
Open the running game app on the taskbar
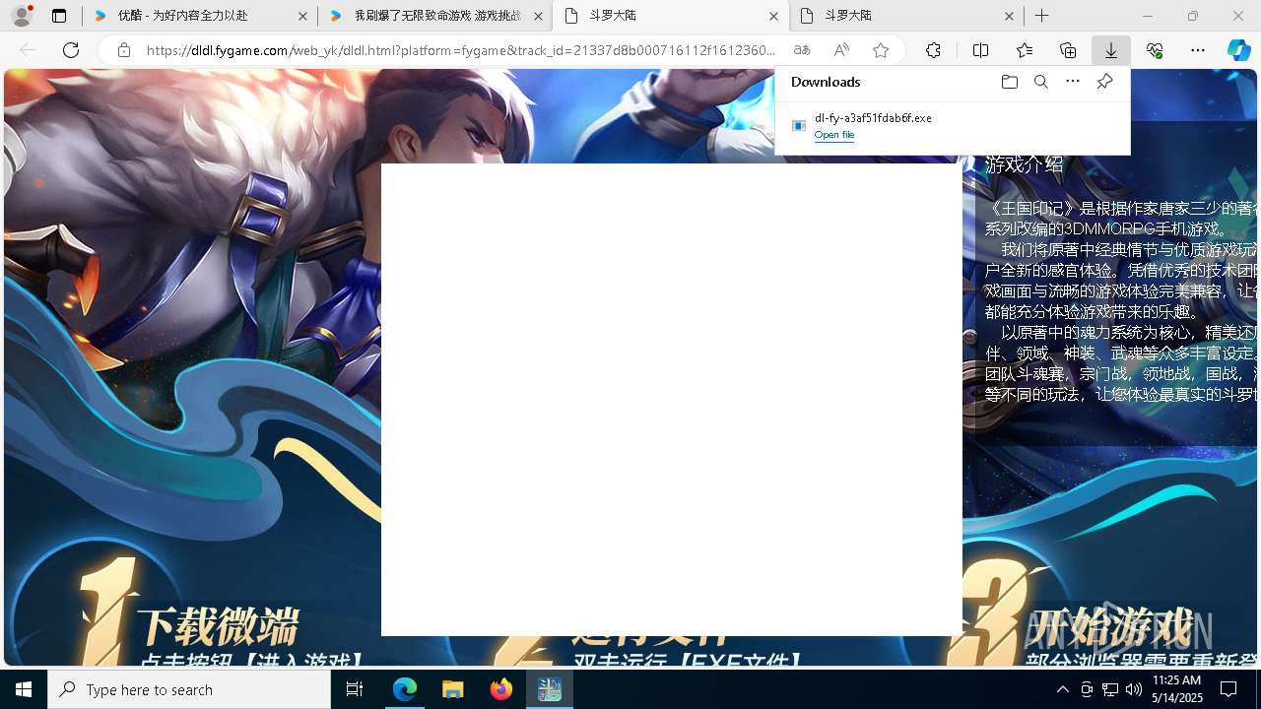click(550, 689)
